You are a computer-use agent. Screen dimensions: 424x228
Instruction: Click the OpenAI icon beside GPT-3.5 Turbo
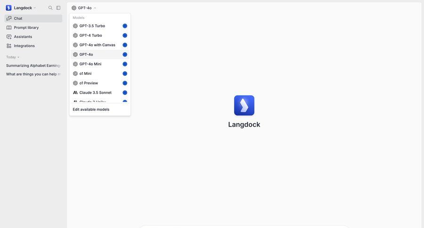75,26
